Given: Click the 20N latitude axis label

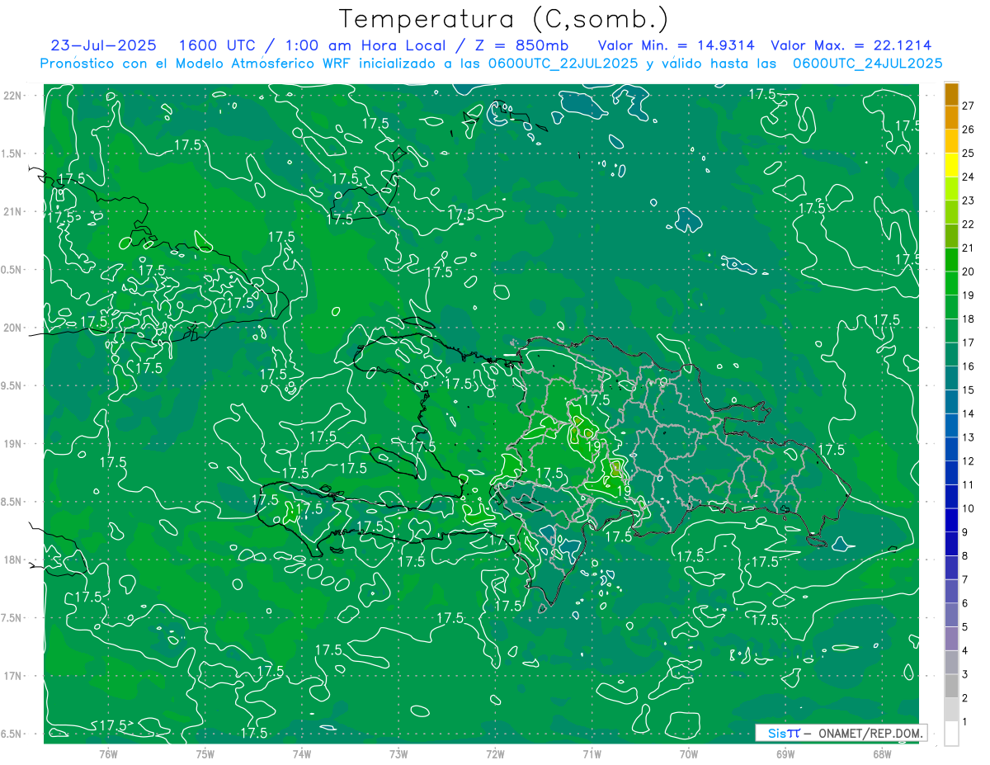Looking at the screenshot, I should (x=13, y=328).
